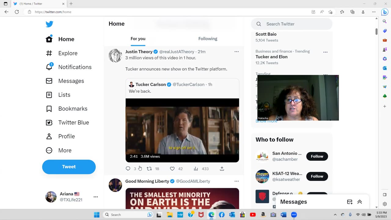Open the Explore page
Screen dimensions: 391x220
(x=62, y=53)
